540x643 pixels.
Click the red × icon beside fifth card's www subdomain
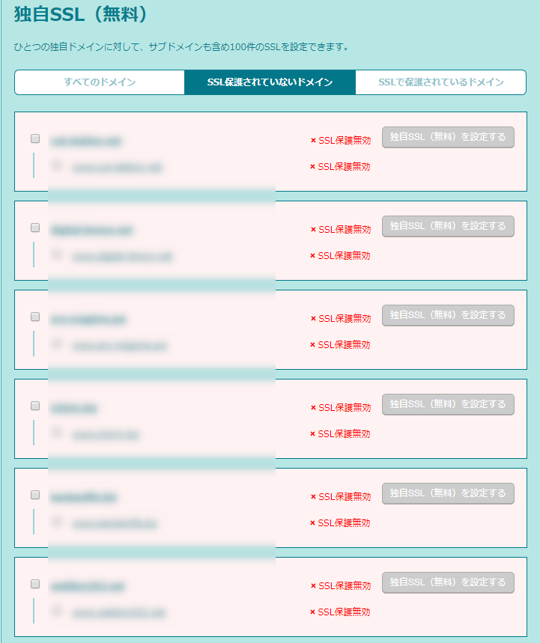coord(313,523)
